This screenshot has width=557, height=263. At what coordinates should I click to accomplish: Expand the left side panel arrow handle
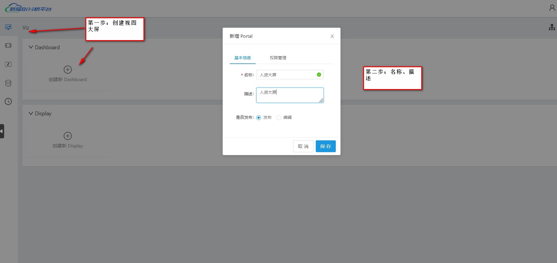click(x=2, y=131)
